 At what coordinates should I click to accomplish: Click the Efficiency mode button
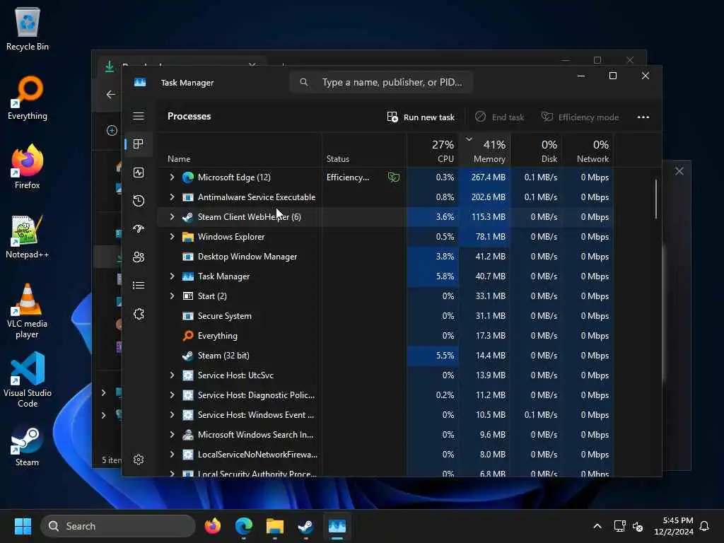tap(580, 117)
